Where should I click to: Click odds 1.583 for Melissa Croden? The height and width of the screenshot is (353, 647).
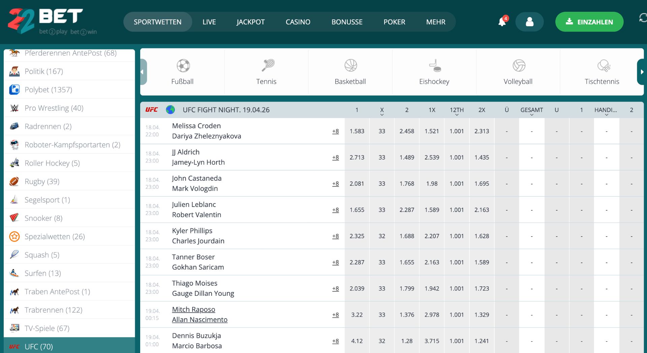tap(357, 131)
